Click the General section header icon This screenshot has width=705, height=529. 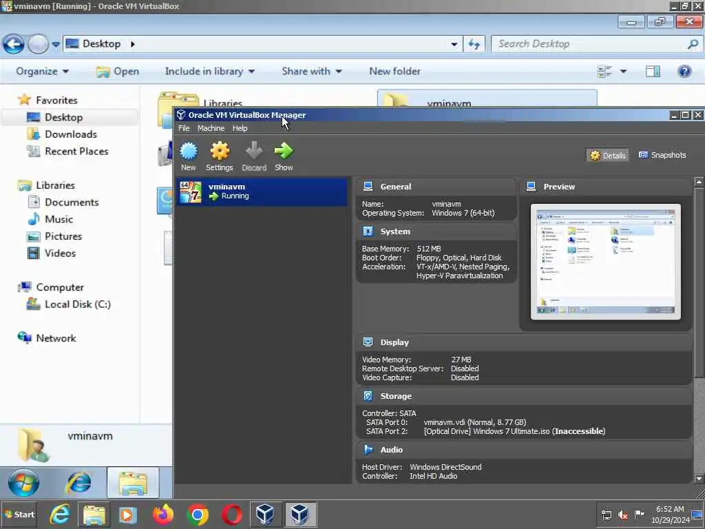pos(368,186)
